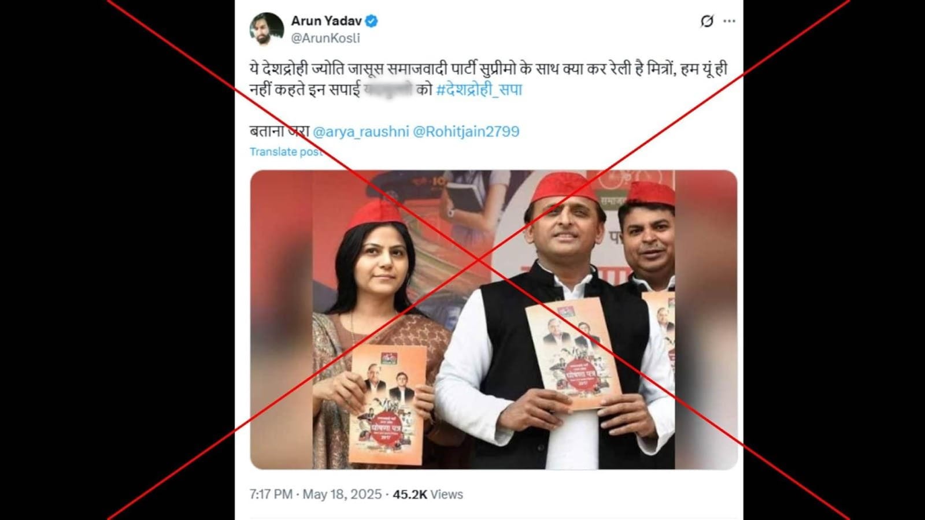The image size is (925, 520).
Task: Open the @Rohitjain2799 mention
Action: point(466,132)
